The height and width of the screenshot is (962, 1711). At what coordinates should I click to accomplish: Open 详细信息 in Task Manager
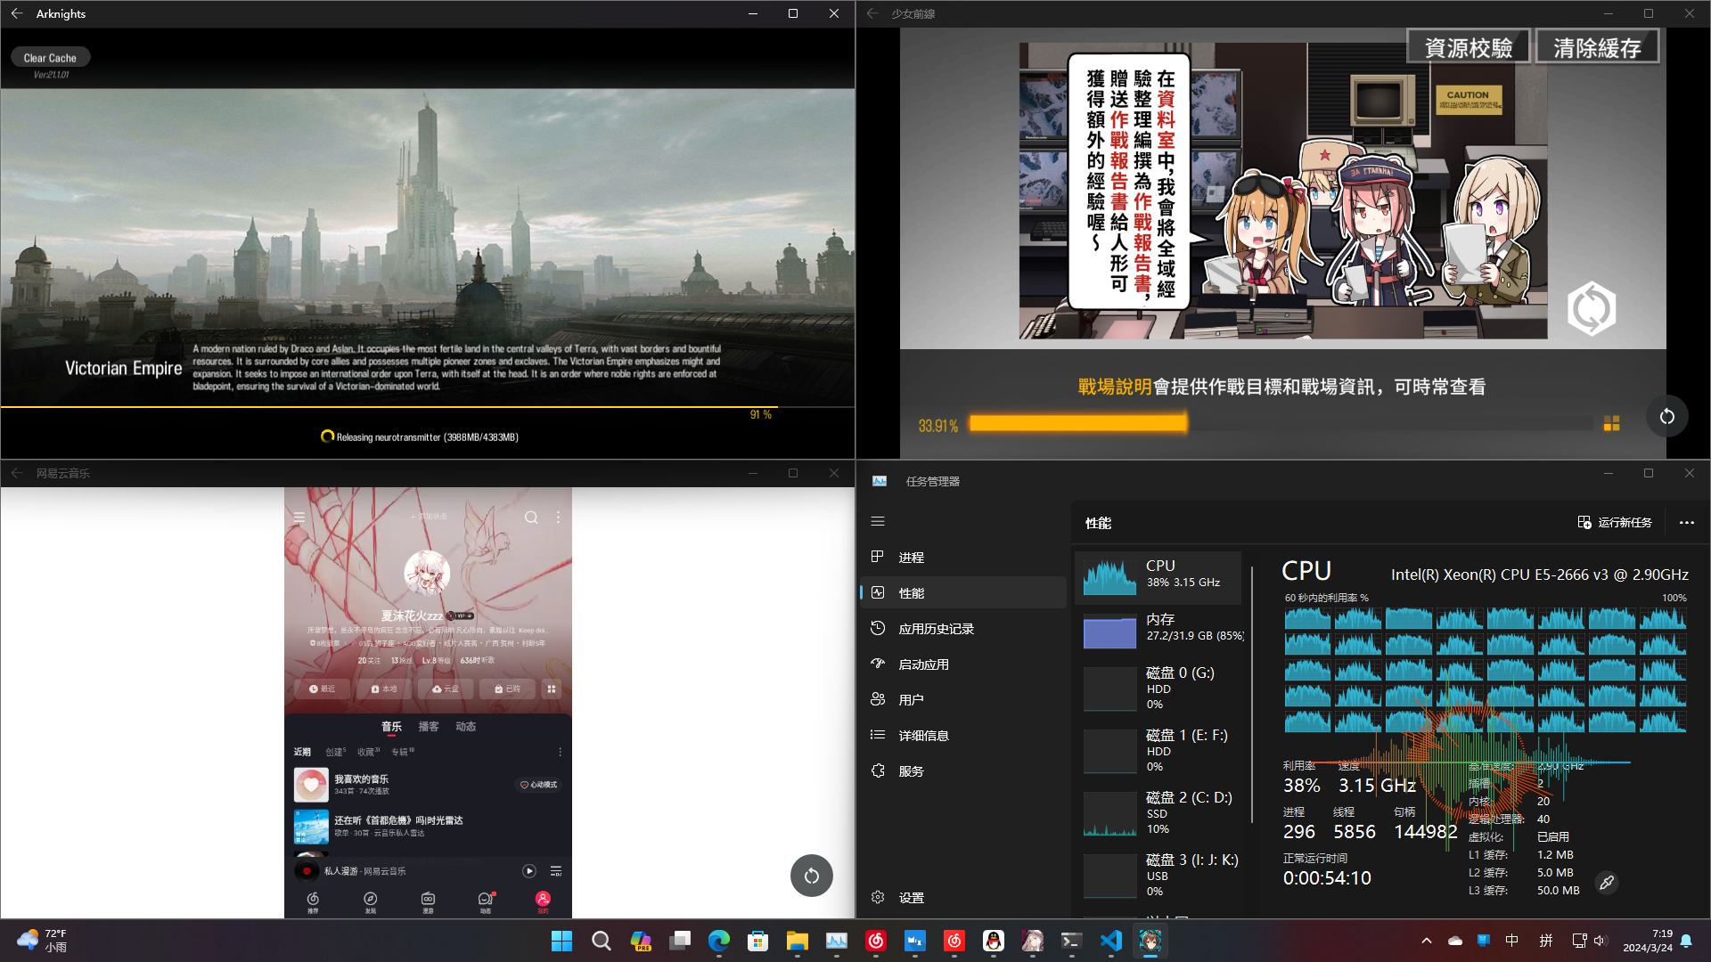coord(963,735)
